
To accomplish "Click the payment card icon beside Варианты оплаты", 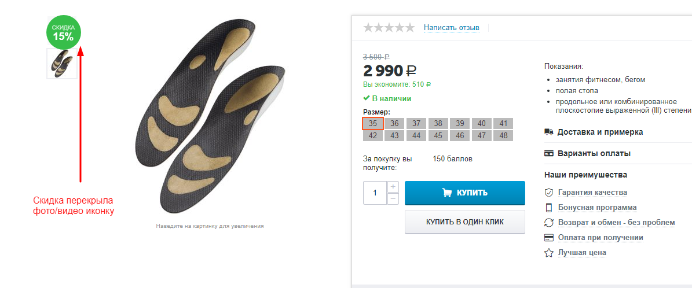I will 549,154.
